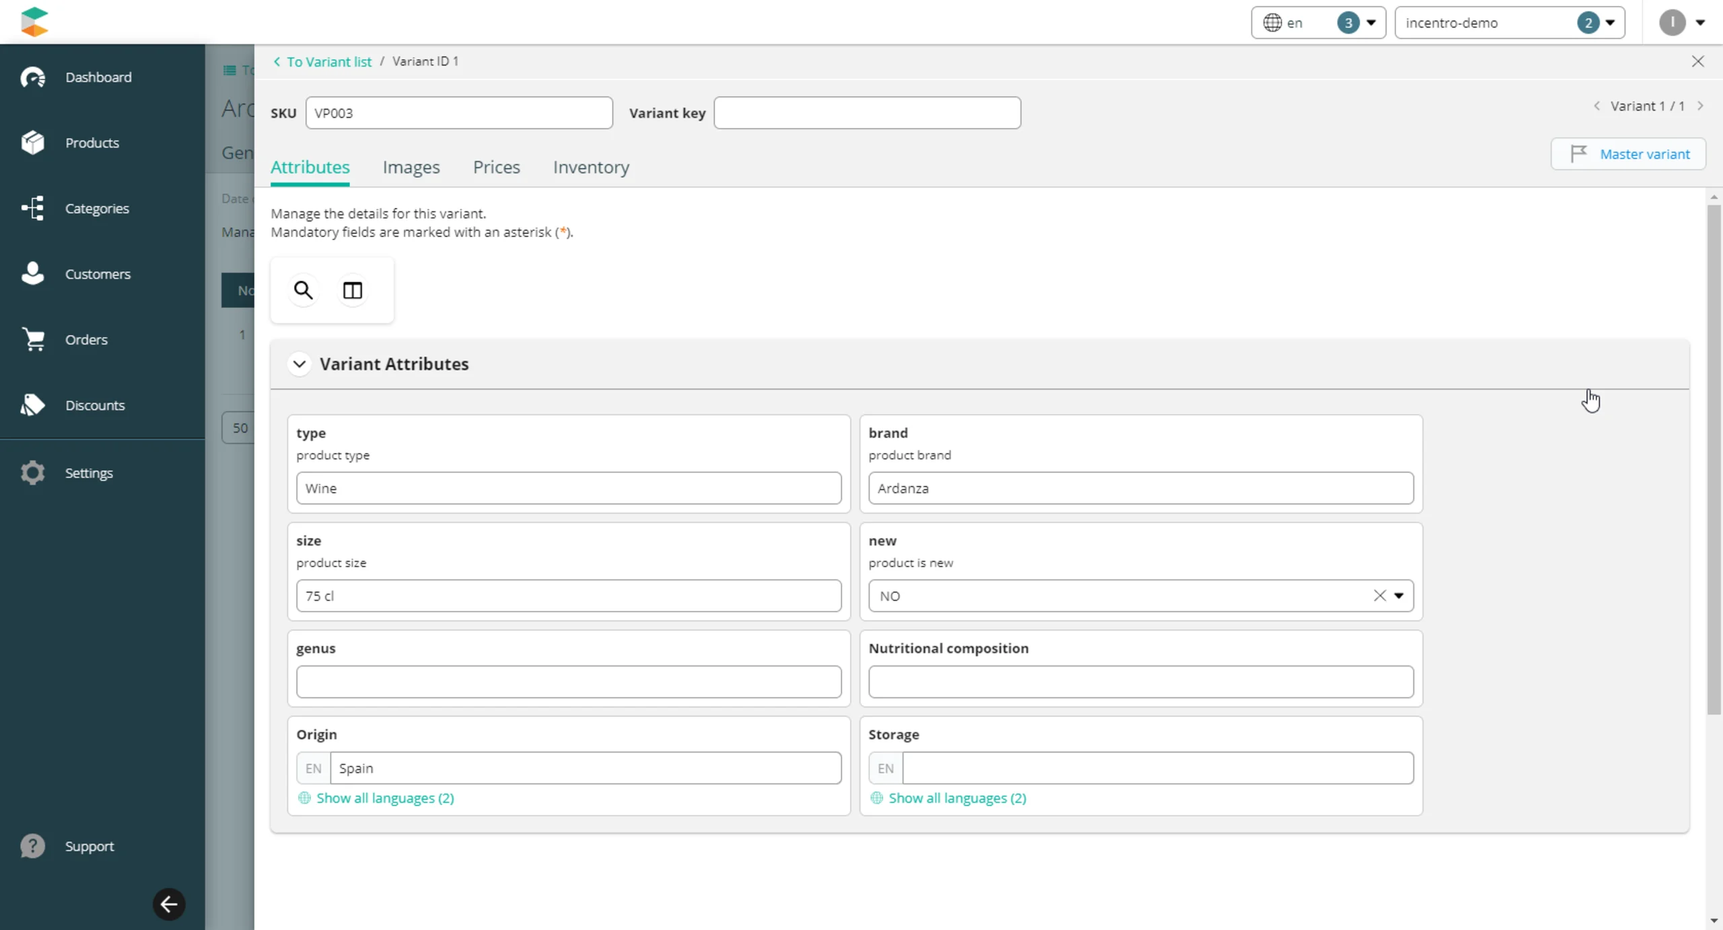Clear the 'new' attribute NO value
Screen dimensions: 1723x930
pos(1379,596)
